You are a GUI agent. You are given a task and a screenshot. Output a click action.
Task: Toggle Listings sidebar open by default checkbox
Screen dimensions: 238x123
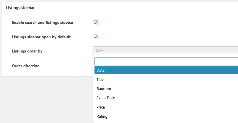(95, 37)
